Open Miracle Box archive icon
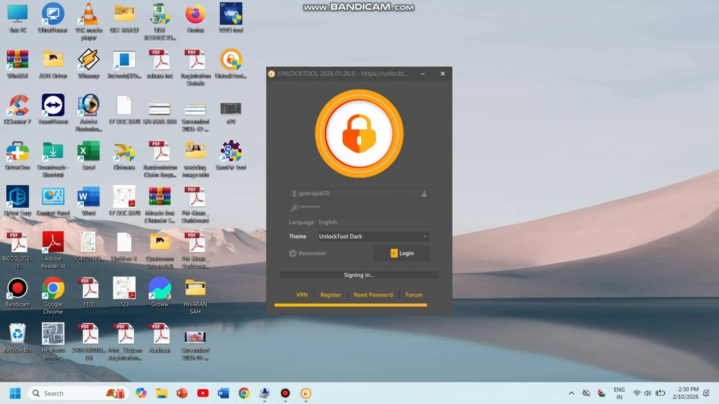The height and width of the screenshot is (404, 719). point(160,204)
